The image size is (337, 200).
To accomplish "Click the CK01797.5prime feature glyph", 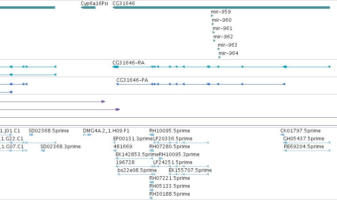I will [282, 135].
